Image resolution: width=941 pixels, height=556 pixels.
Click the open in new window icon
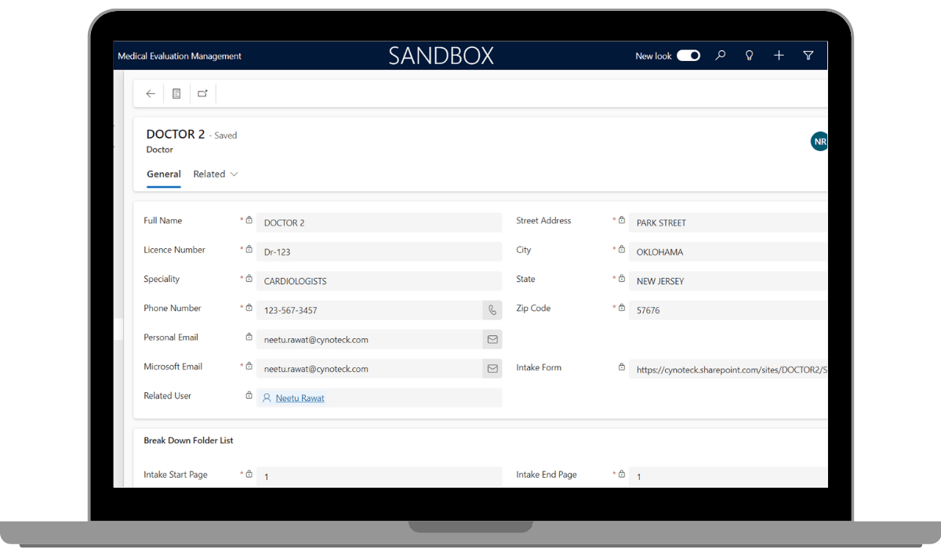pyautogui.click(x=202, y=94)
